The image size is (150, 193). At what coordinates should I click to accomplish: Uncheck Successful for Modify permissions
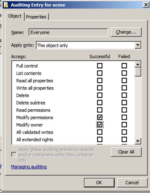[100, 117]
